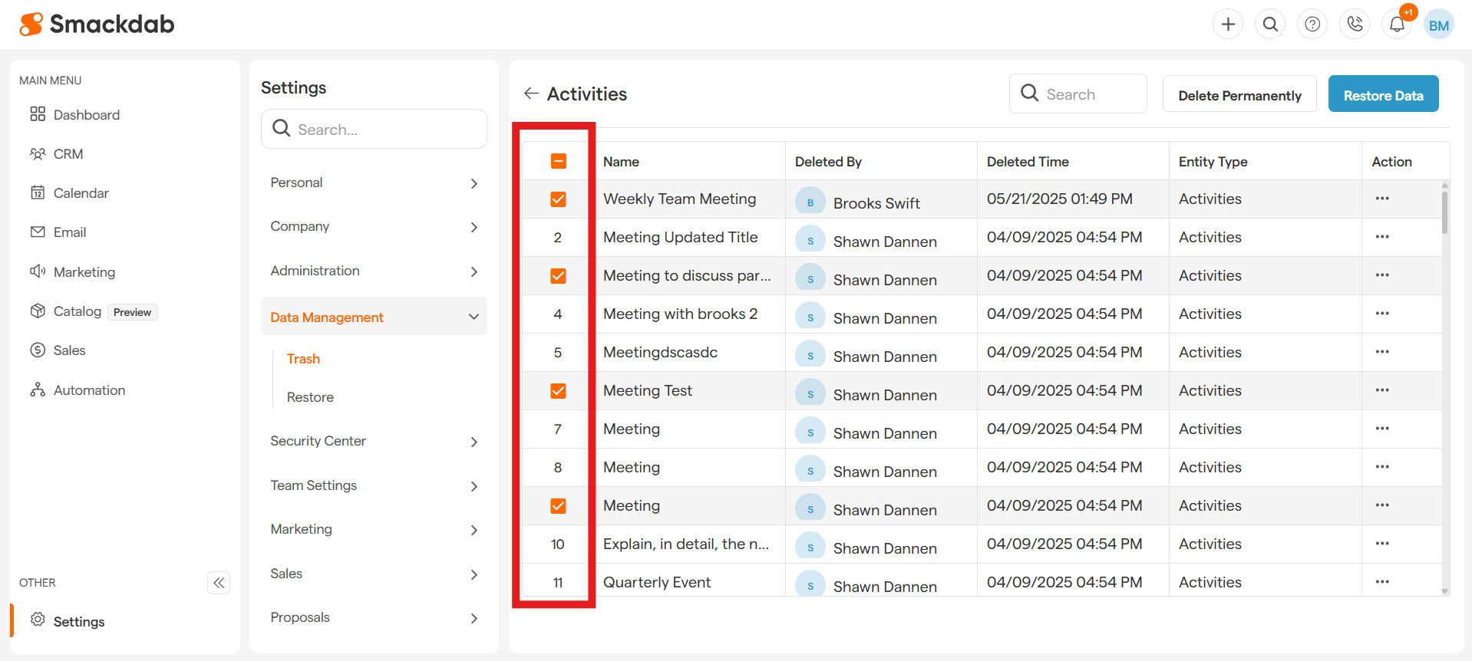Image resolution: width=1472 pixels, height=661 pixels.
Task: Expand the Personal settings section
Action: (374, 183)
